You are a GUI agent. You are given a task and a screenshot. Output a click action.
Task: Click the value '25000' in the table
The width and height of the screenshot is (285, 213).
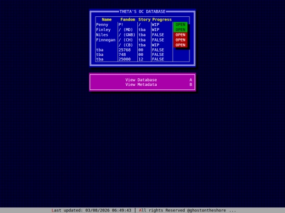pyautogui.click(x=125, y=59)
